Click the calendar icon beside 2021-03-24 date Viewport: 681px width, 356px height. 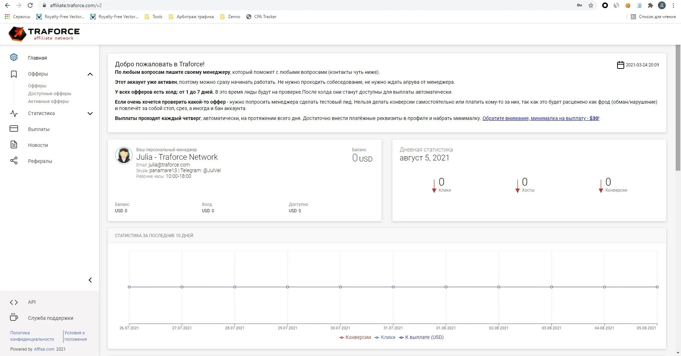pyautogui.click(x=620, y=65)
